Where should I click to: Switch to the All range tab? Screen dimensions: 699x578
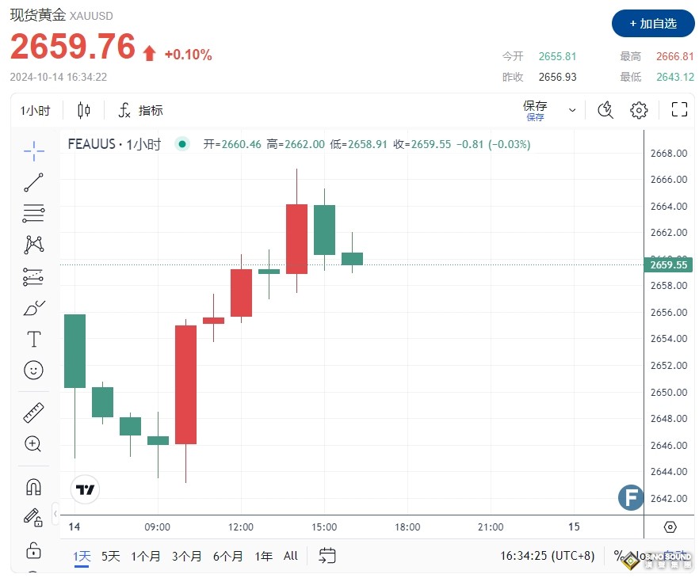290,556
